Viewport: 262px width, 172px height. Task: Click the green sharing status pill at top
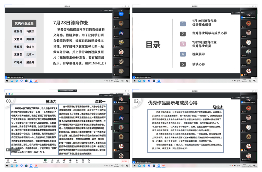point(67,91)
